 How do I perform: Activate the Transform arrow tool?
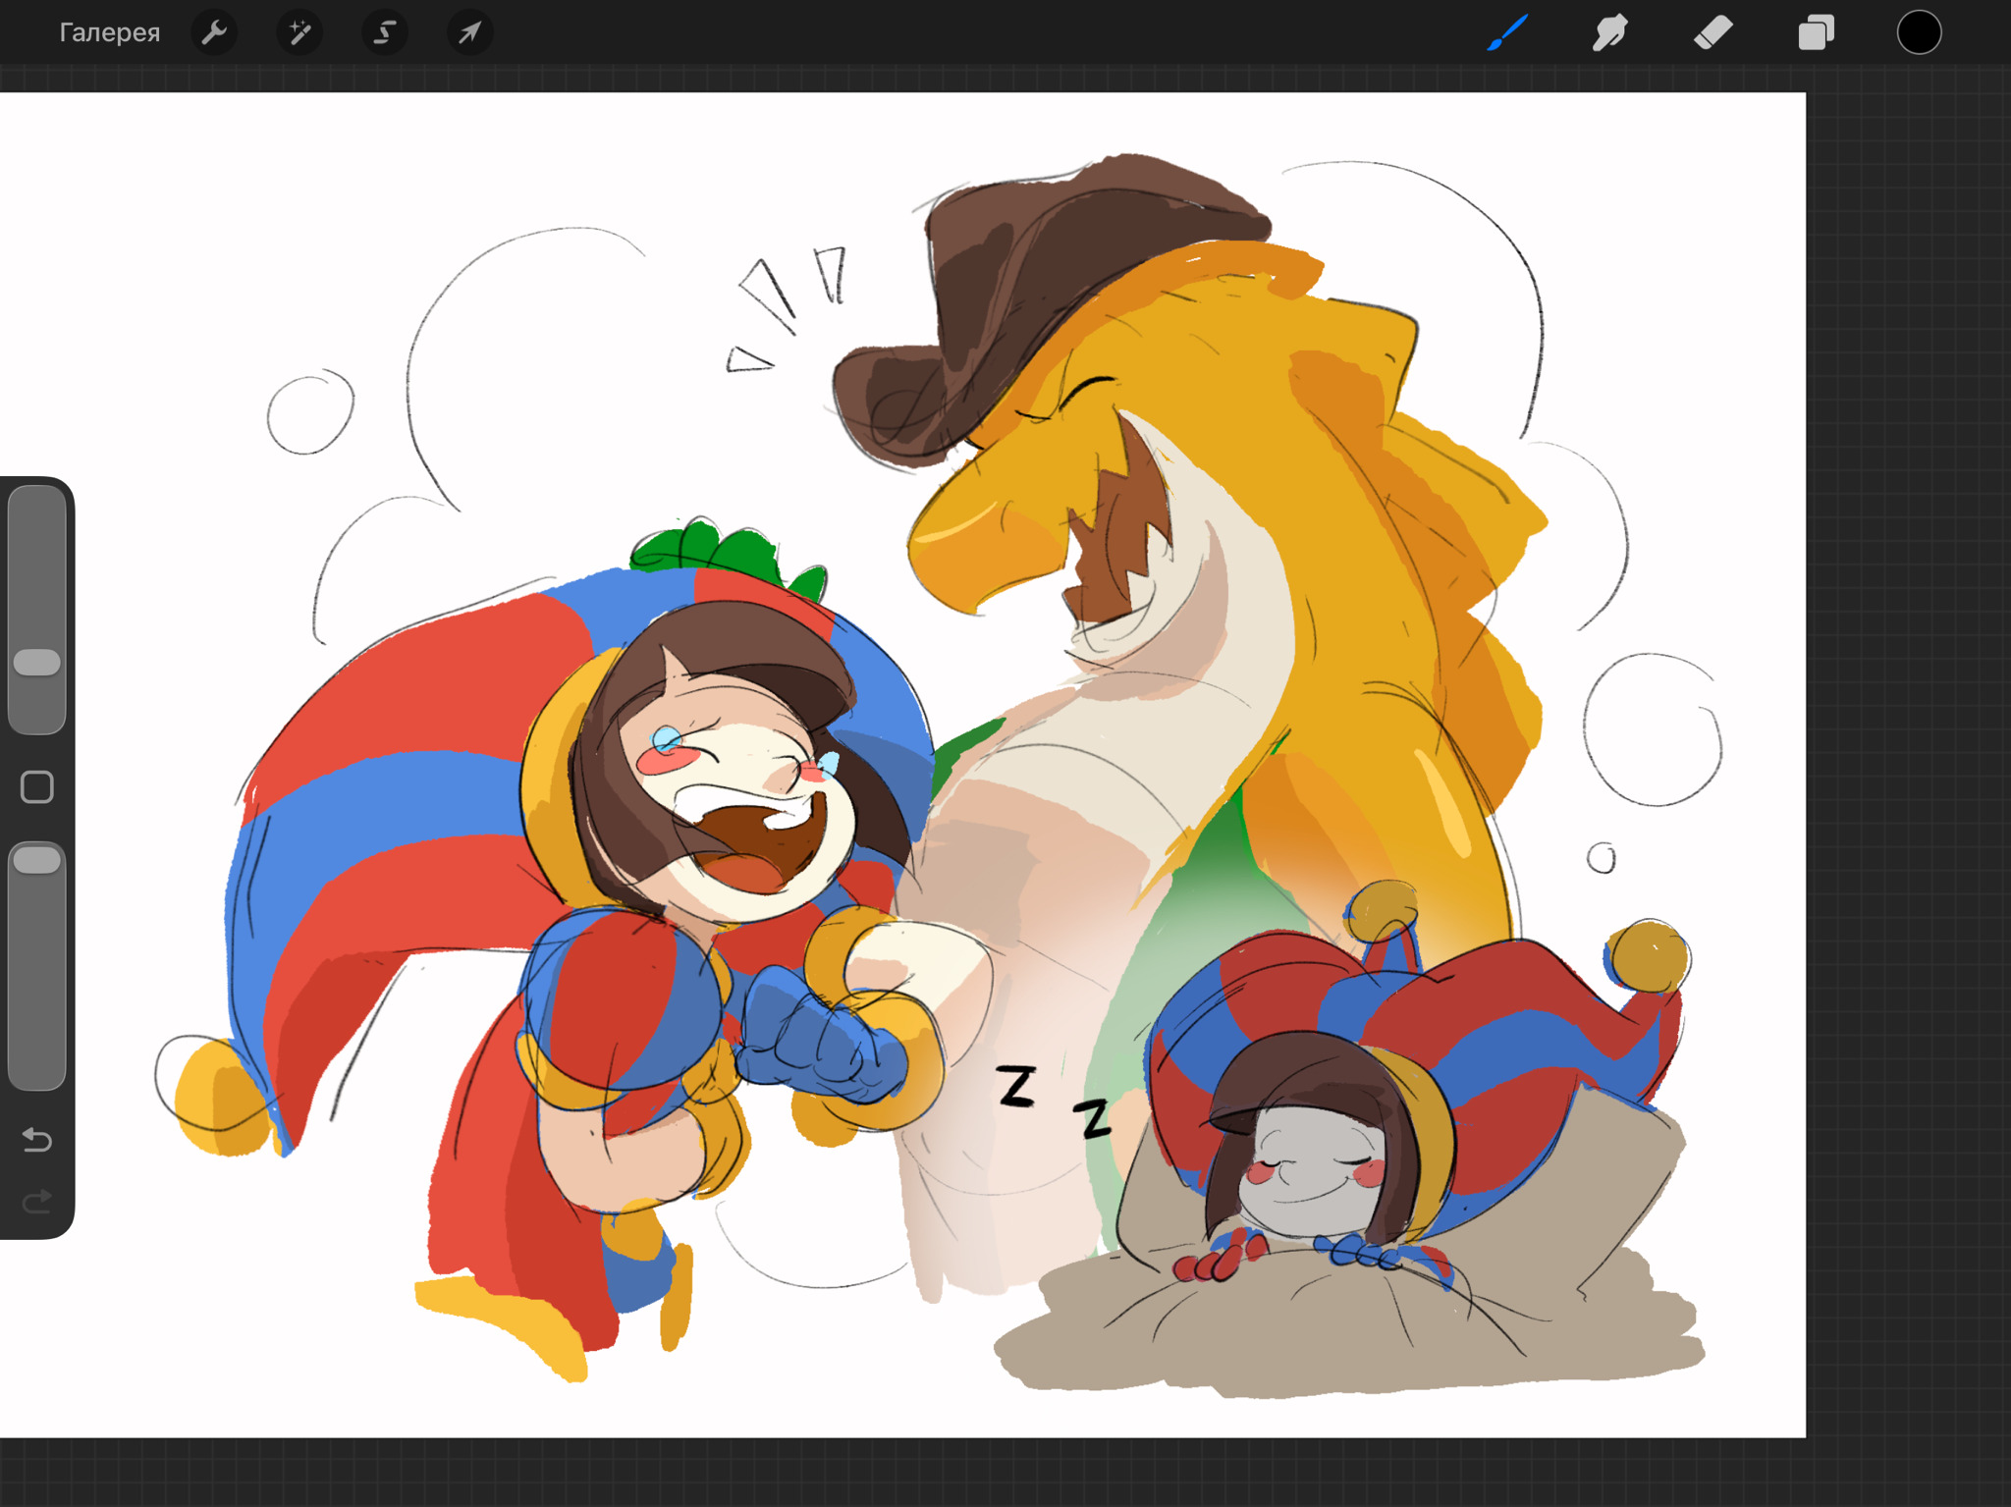tap(470, 32)
